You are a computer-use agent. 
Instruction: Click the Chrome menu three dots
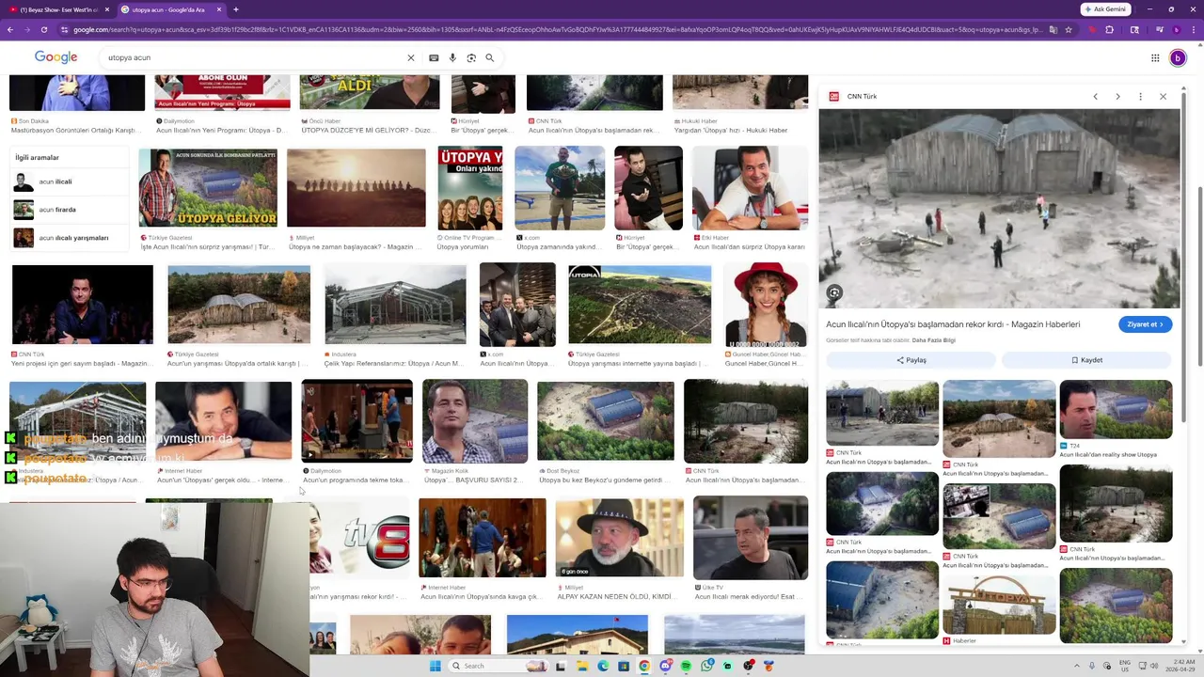click(x=1195, y=30)
